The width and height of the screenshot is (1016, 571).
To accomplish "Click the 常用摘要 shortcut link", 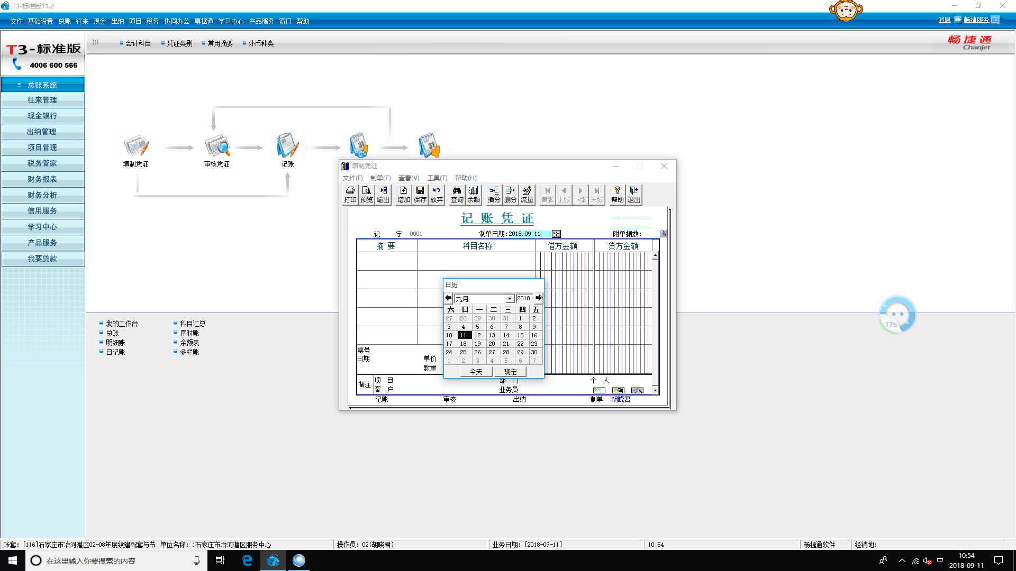I will pyautogui.click(x=220, y=43).
